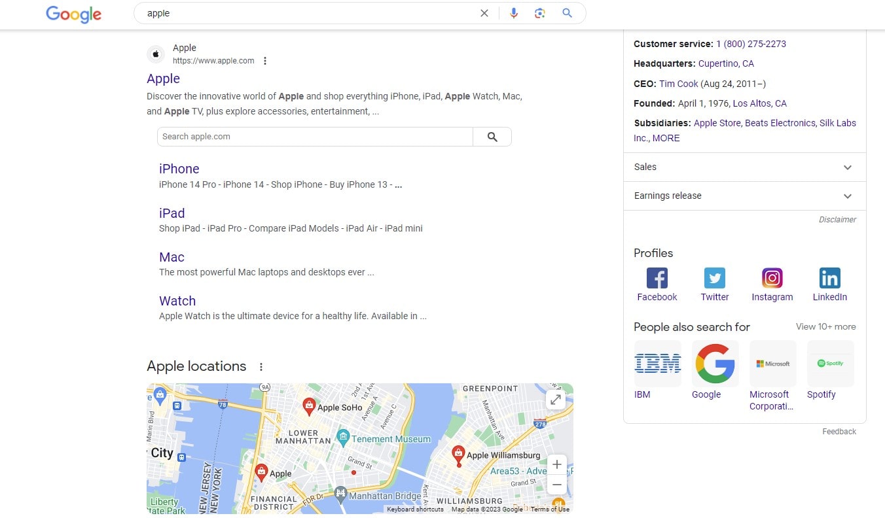Open the Beats Electronics link
The height and width of the screenshot is (518, 885).
pyautogui.click(x=780, y=123)
